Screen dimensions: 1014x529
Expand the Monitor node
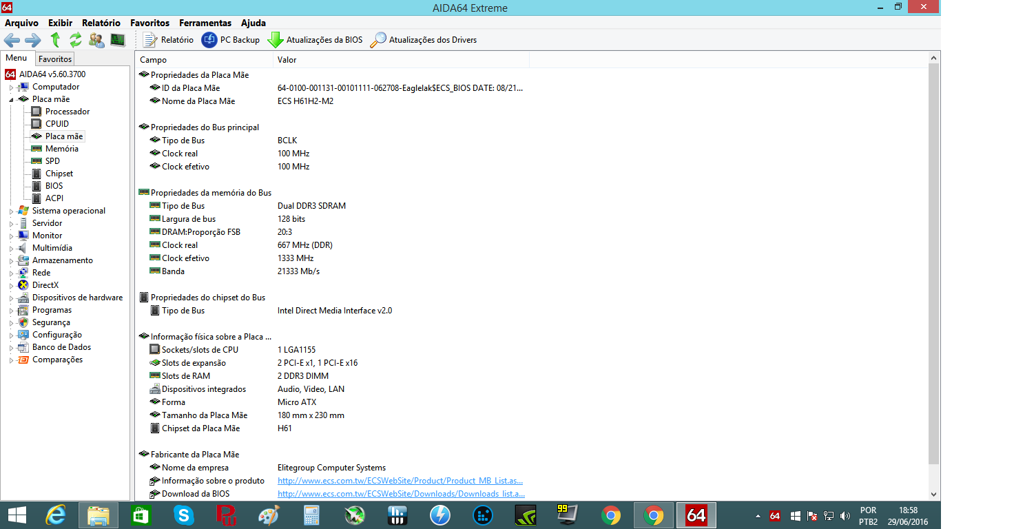(x=11, y=236)
